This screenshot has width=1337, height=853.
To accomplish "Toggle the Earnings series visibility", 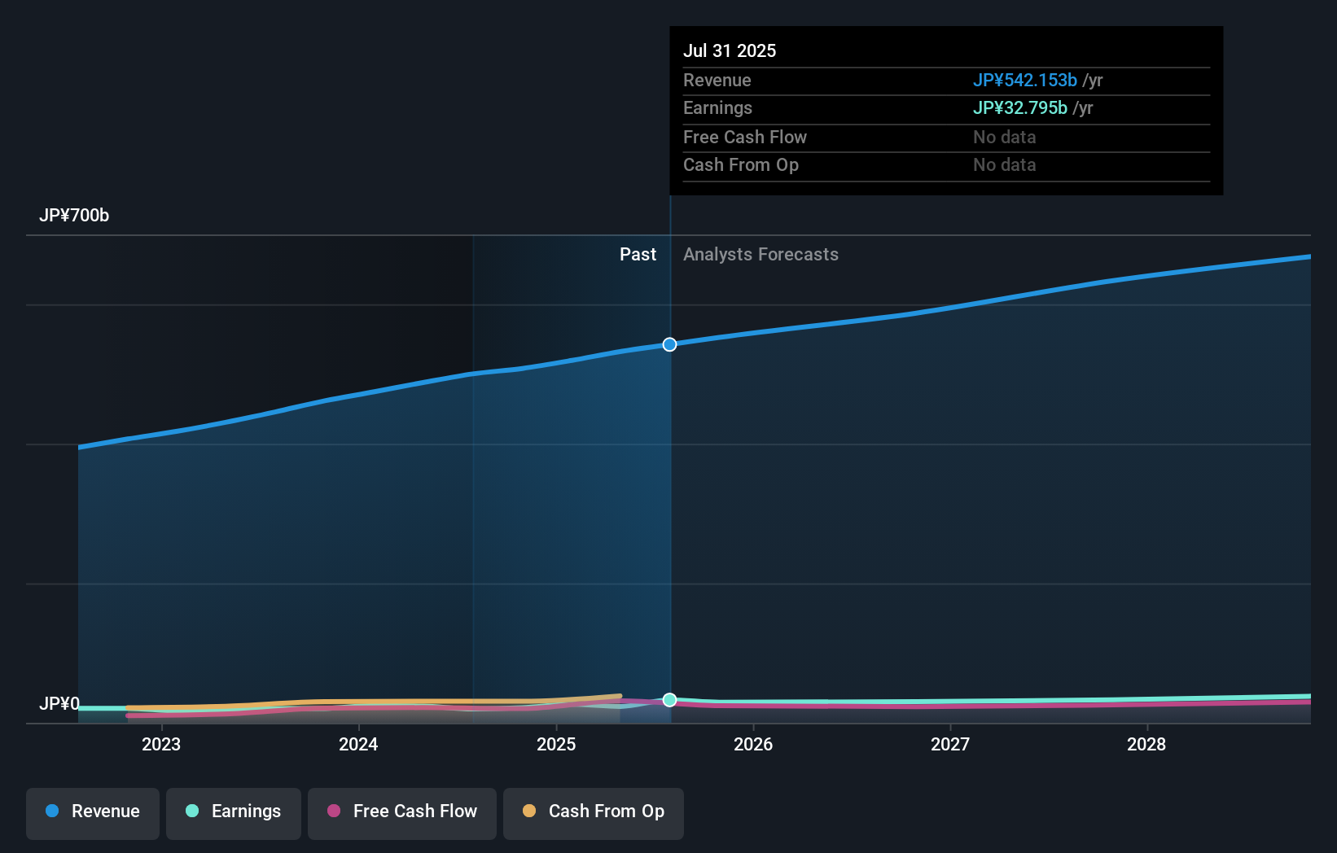I will click(233, 811).
